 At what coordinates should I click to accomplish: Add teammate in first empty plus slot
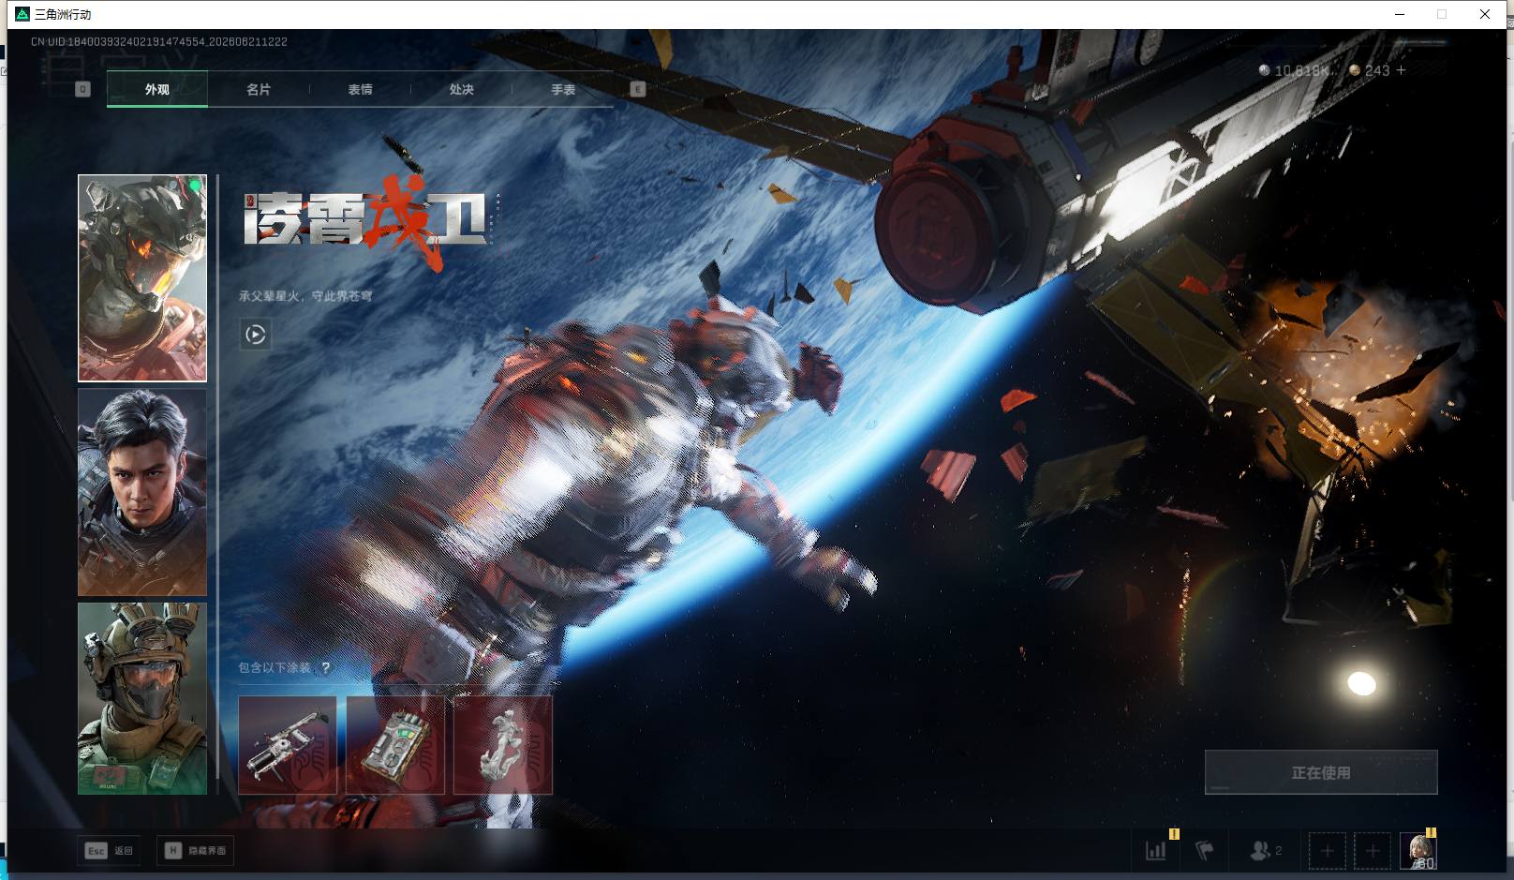1328,851
